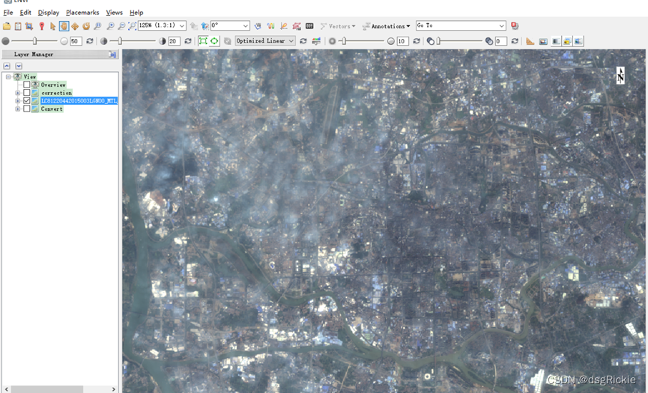Expand the Convert layer node
Screen dimensions: 648x393
18,109
